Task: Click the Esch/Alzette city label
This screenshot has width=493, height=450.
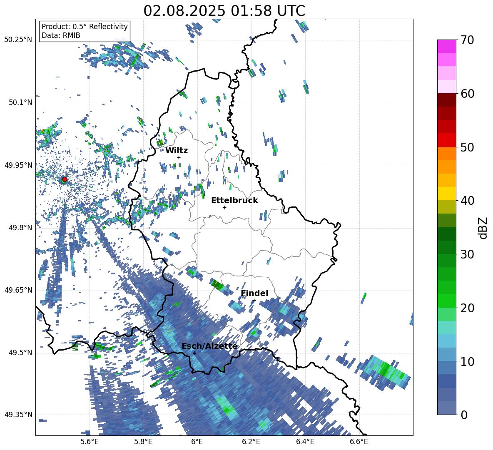Action: (209, 346)
